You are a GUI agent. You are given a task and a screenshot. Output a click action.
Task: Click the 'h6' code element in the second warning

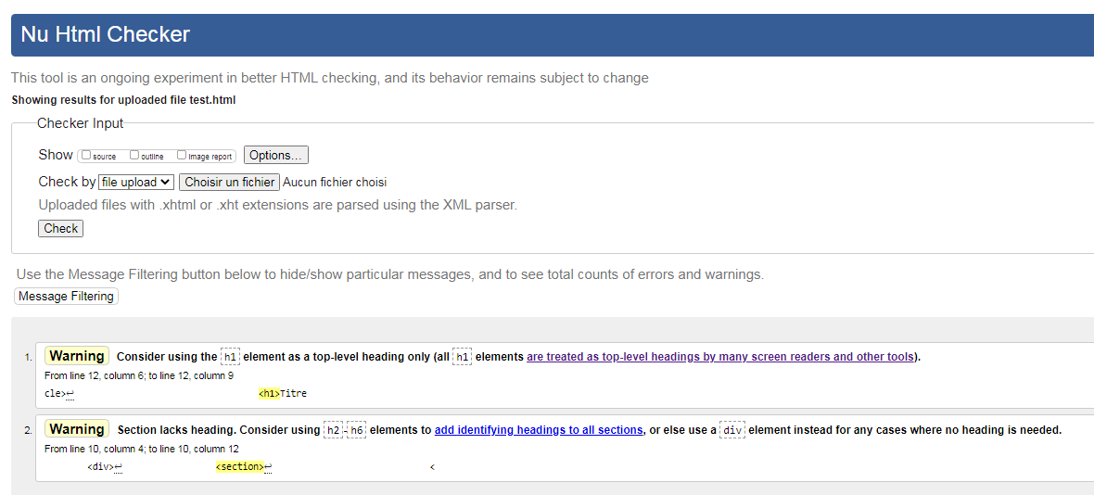coord(357,430)
